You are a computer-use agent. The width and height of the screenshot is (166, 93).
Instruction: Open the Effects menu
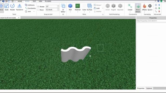click(144, 7)
